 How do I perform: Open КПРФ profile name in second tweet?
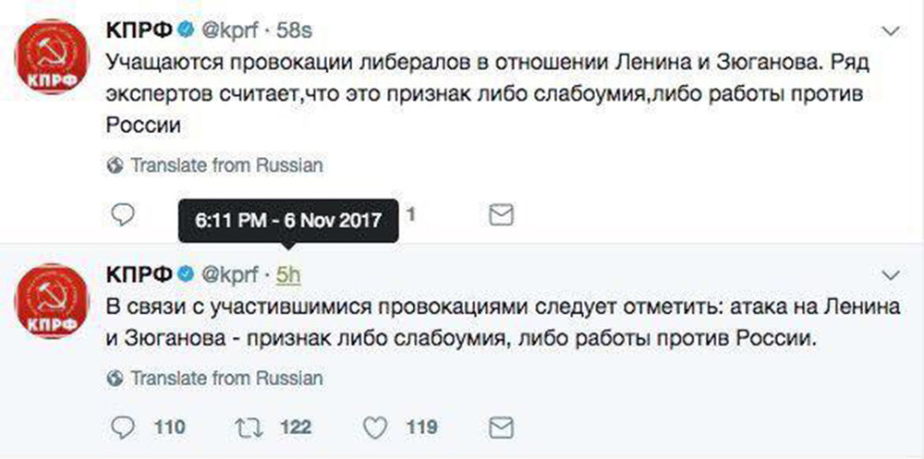(140, 273)
